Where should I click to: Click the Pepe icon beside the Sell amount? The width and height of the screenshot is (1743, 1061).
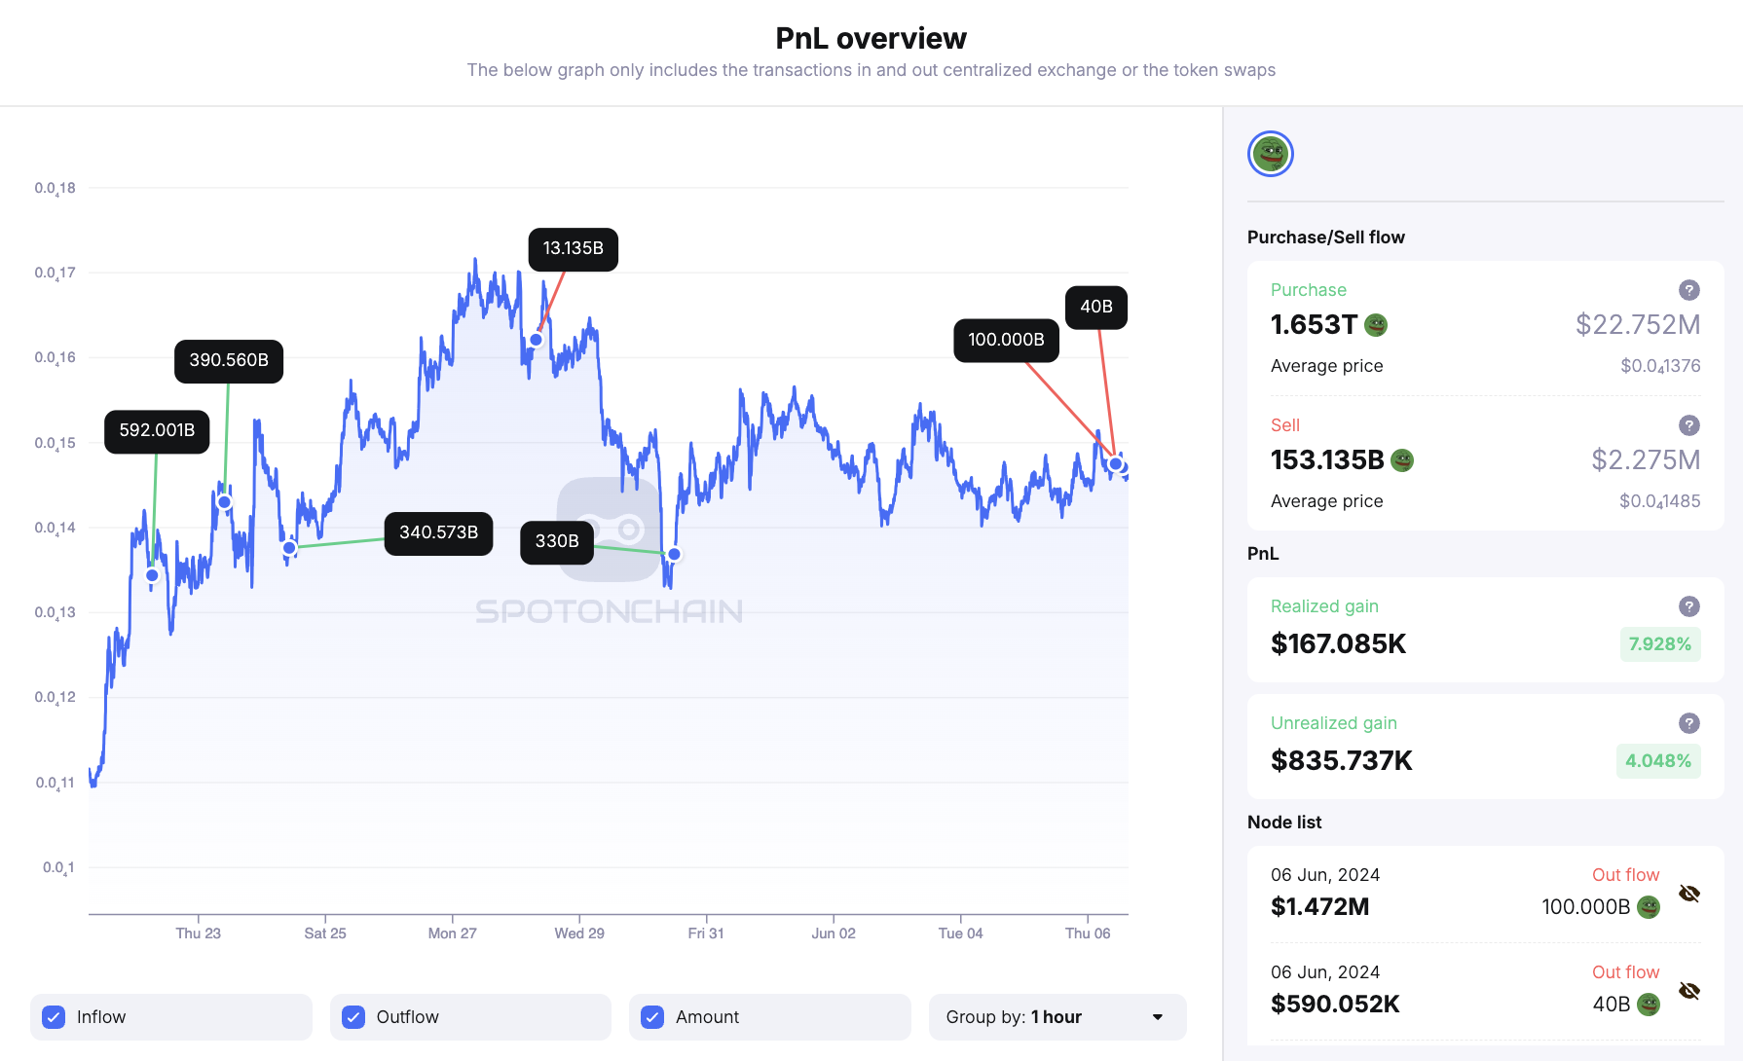[1402, 459]
